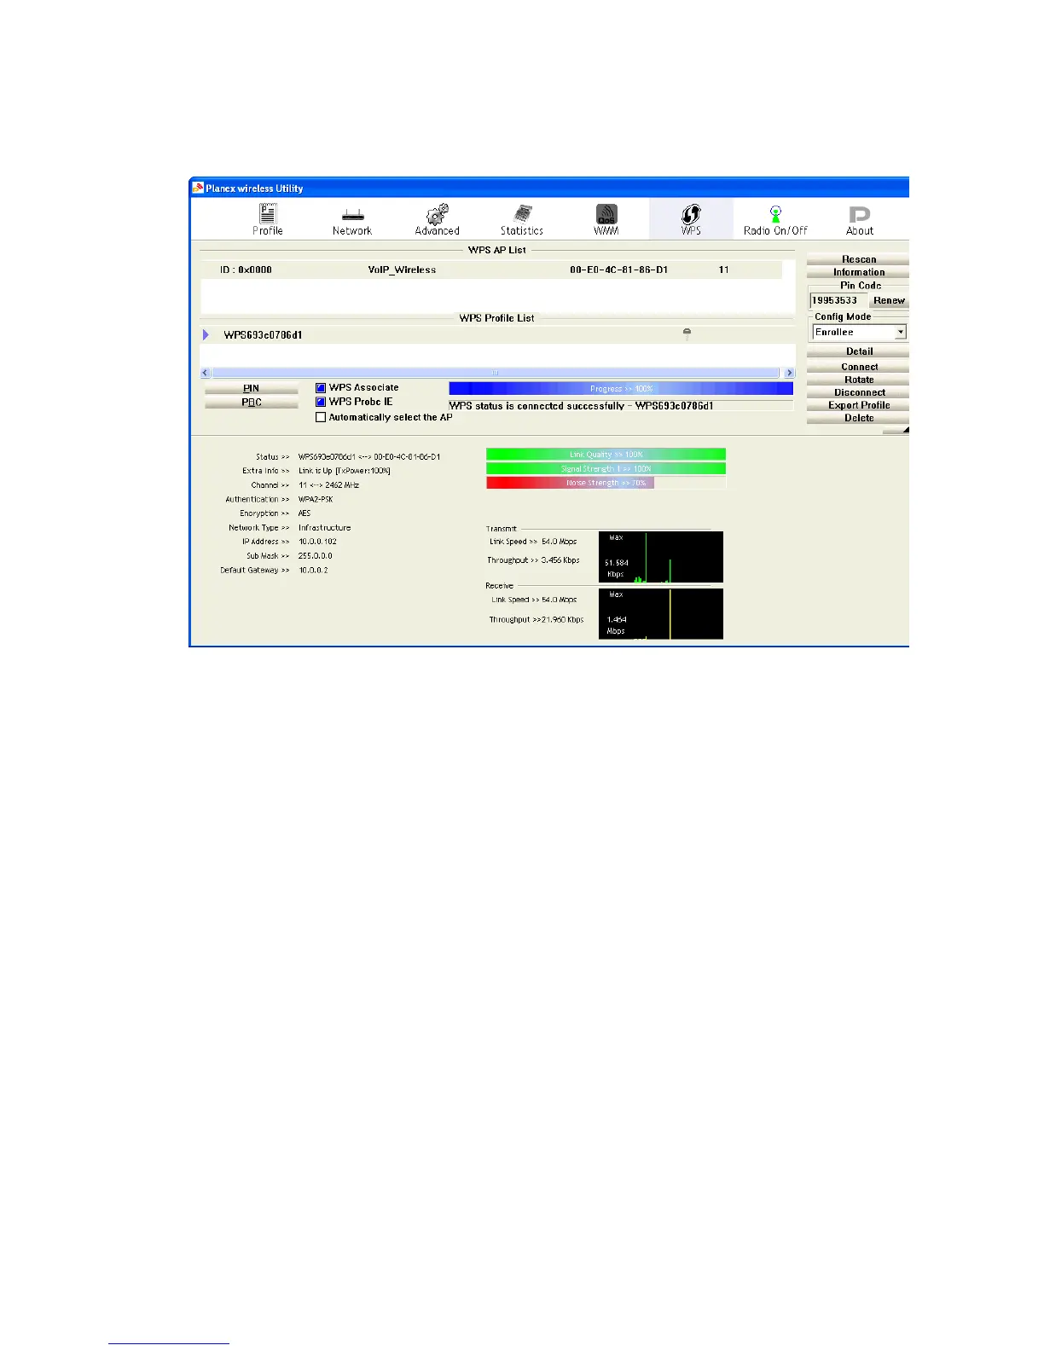Screen dimensions: 1044x1351
Task: Open the WMM QoS icon
Action: tap(606, 213)
